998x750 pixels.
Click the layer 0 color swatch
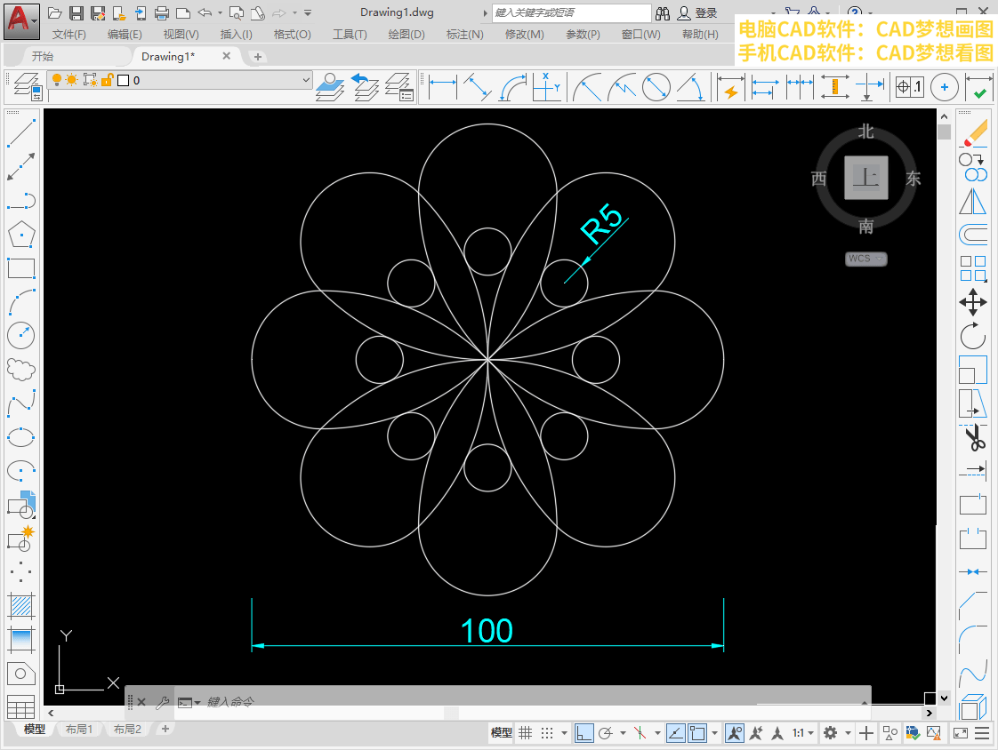tap(124, 80)
